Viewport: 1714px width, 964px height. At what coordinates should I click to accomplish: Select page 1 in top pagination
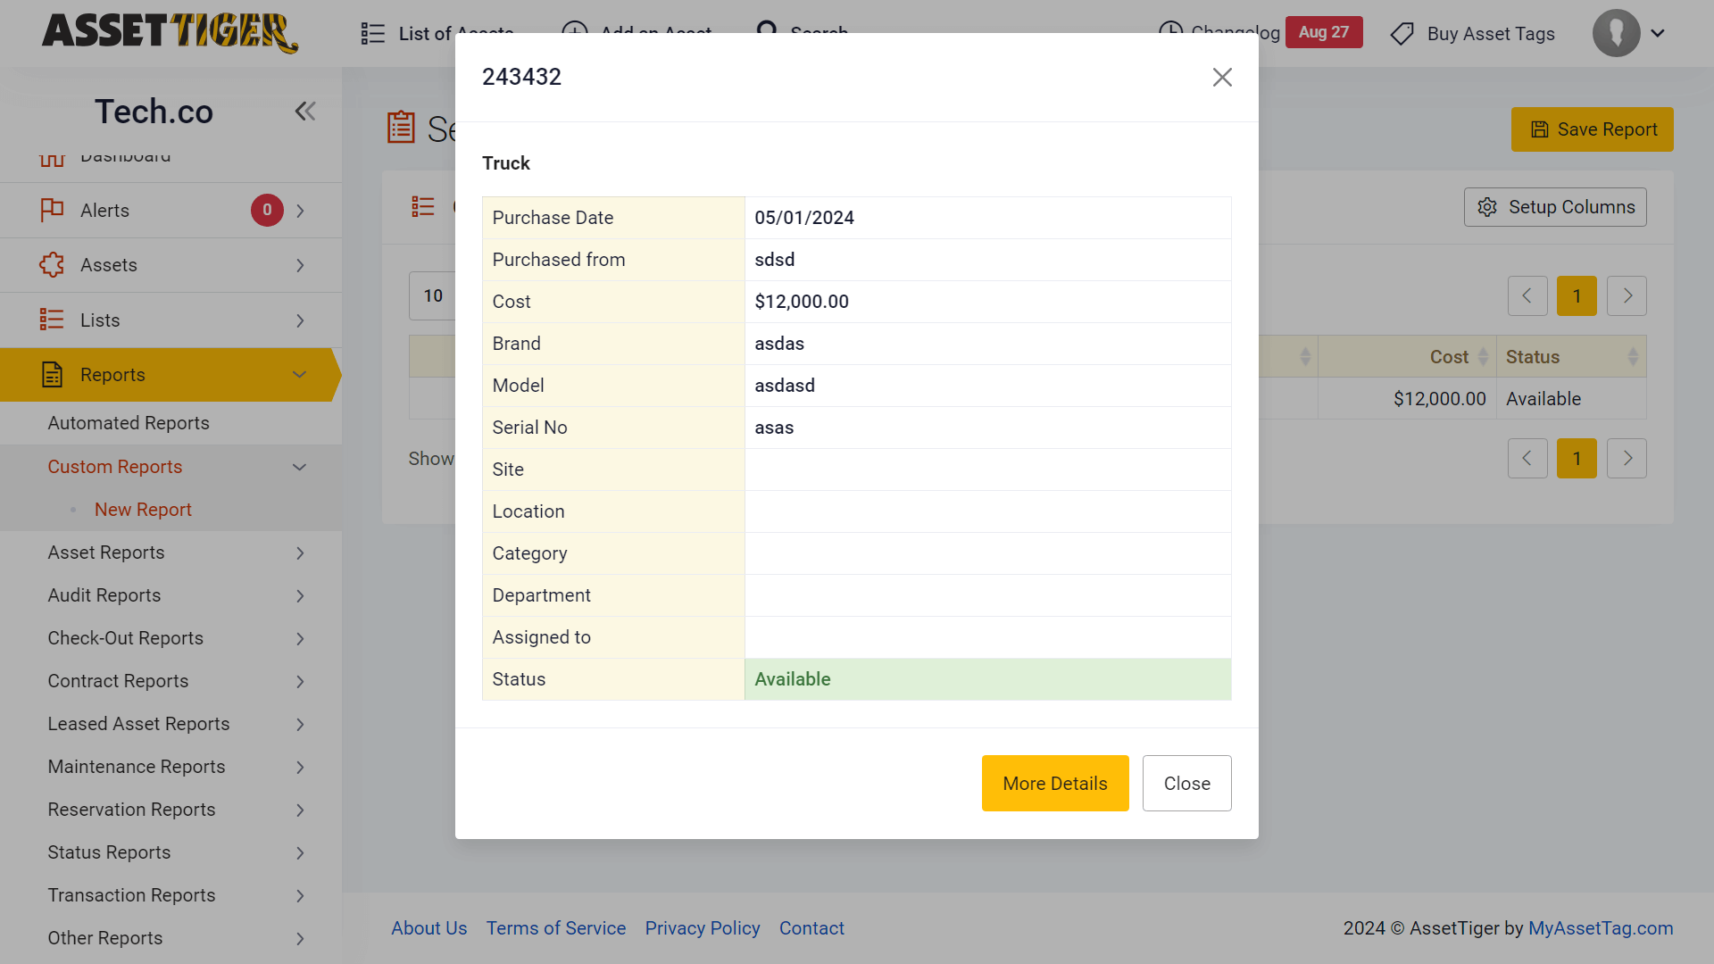point(1577,295)
